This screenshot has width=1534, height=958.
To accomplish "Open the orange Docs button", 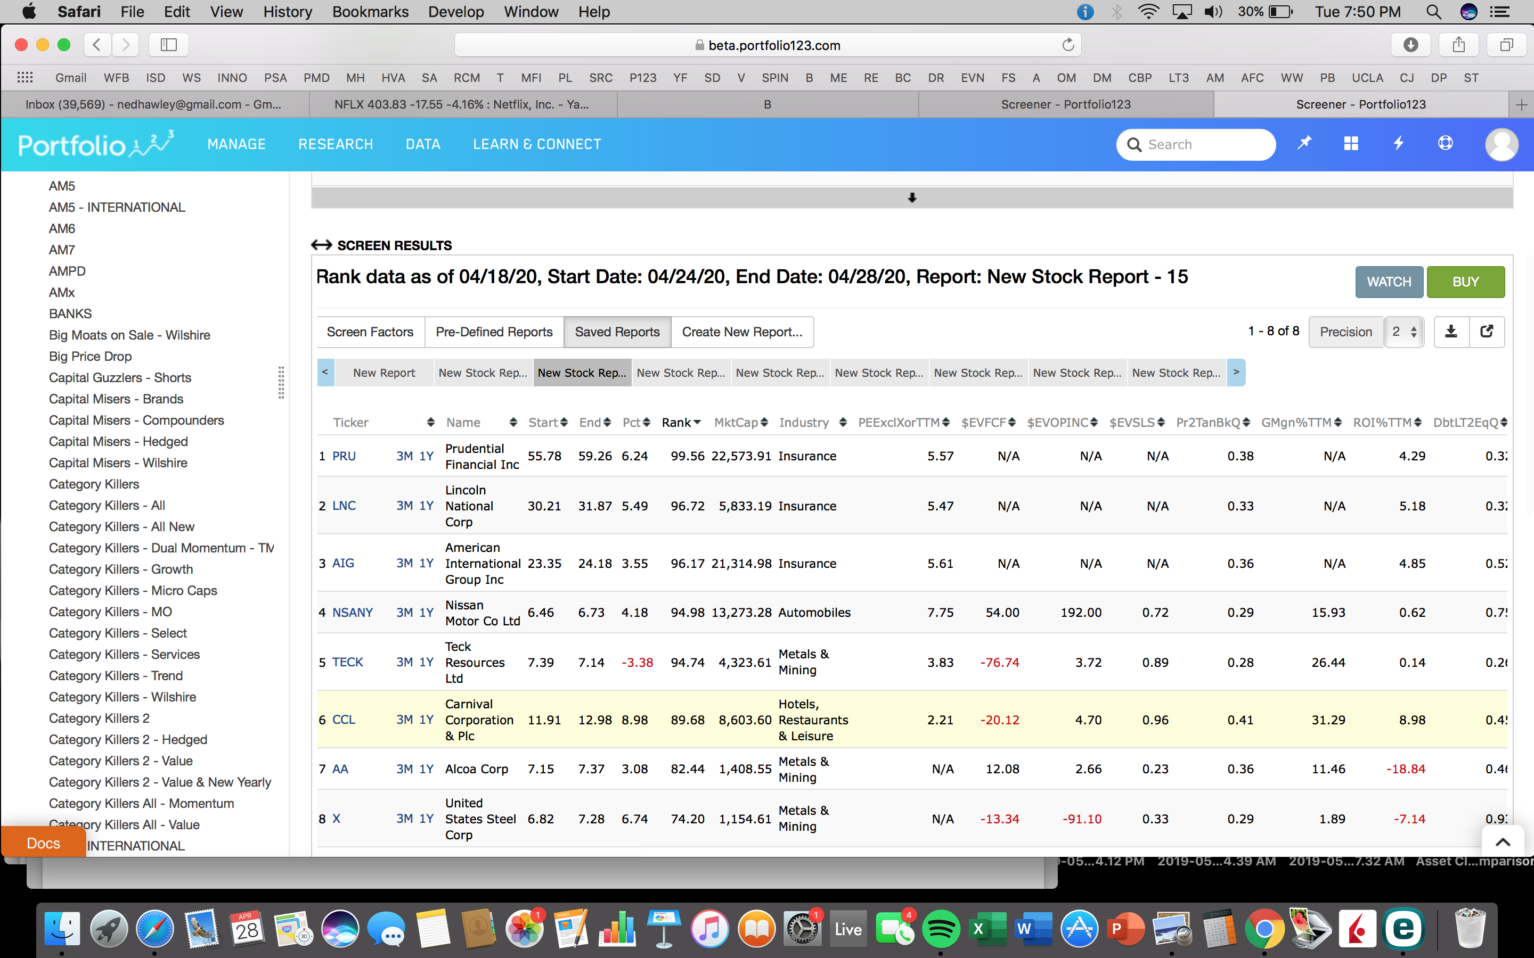I will [43, 843].
